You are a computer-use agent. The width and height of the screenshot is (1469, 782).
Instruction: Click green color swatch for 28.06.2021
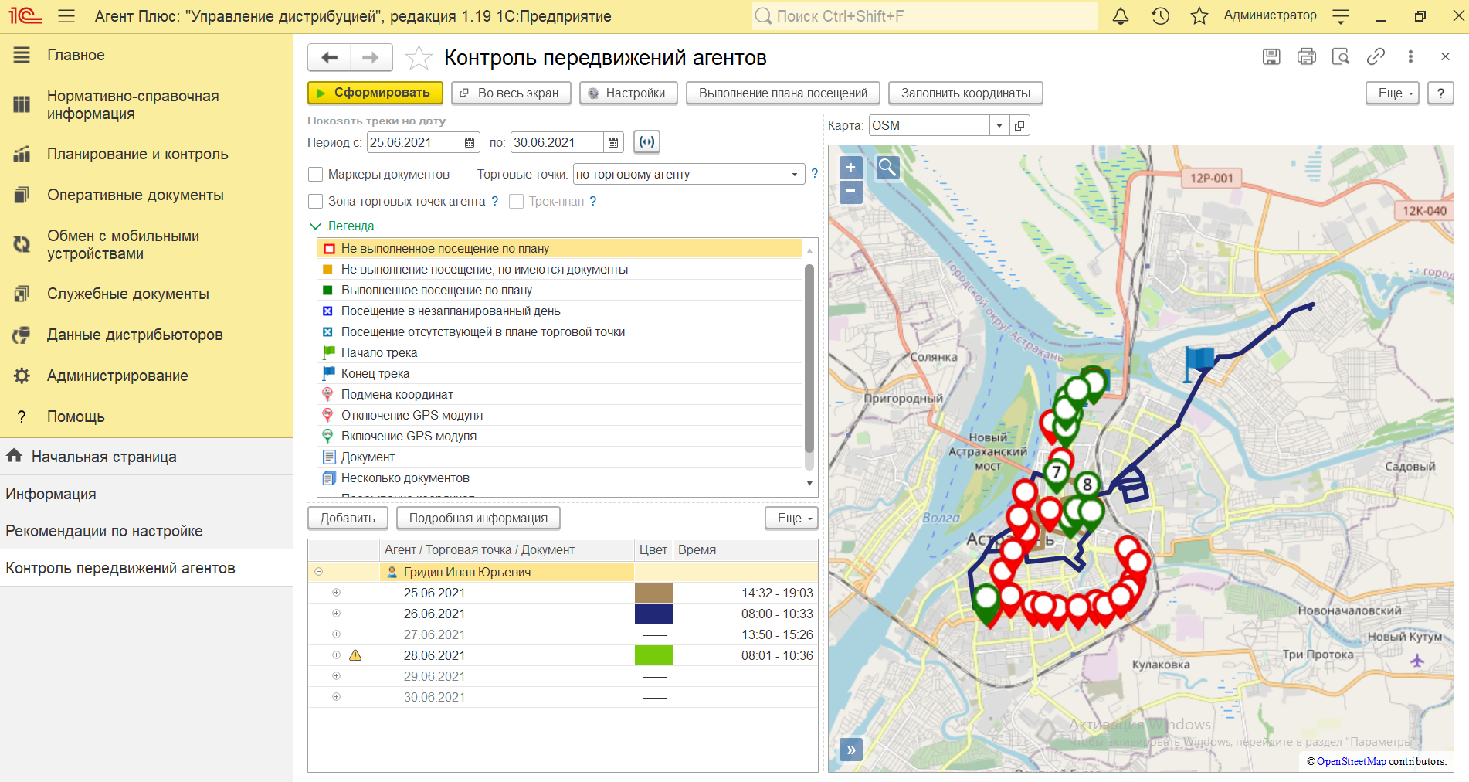coord(653,655)
